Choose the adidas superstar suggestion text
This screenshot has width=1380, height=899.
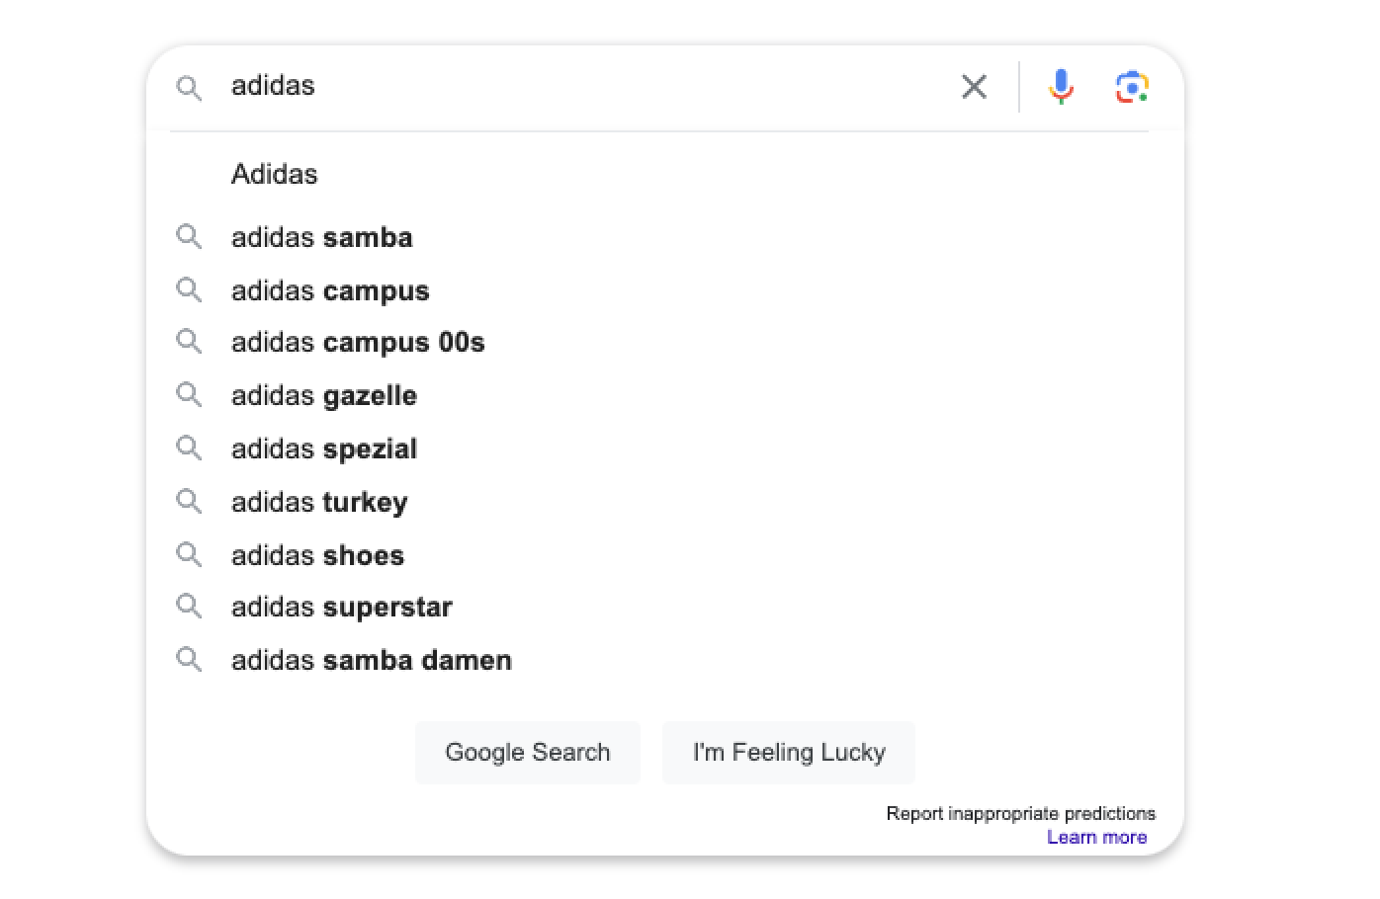coord(342,607)
